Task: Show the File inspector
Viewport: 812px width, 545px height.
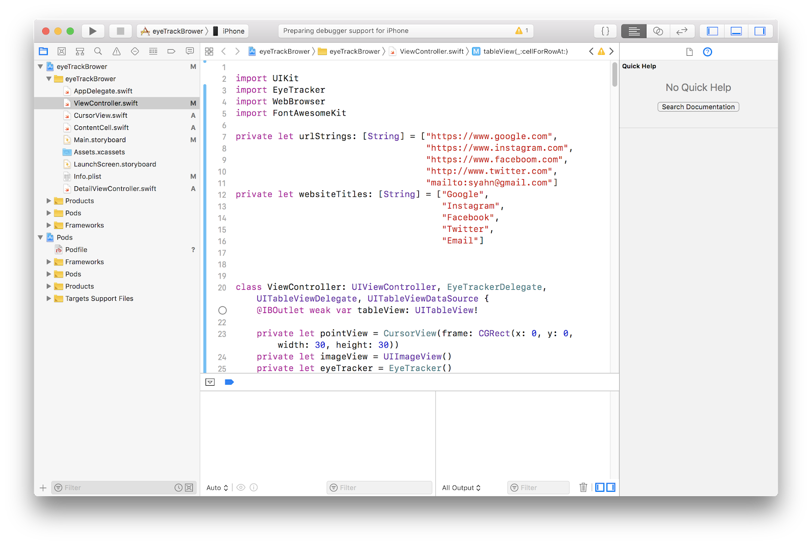Action: click(690, 52)
